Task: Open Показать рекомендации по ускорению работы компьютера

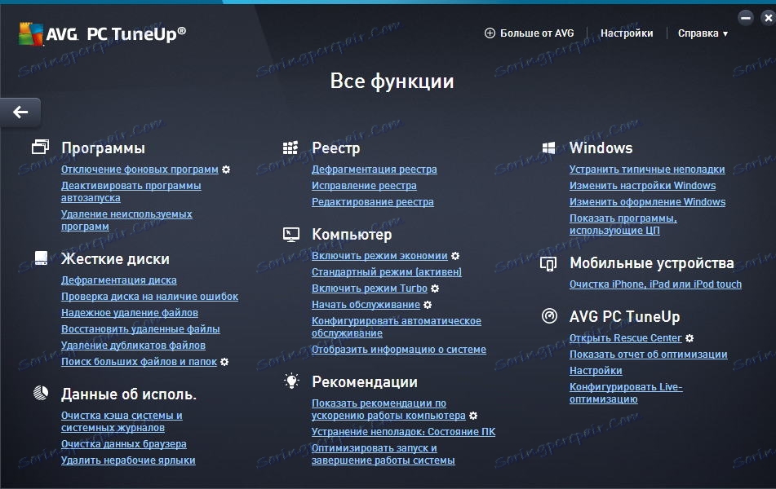Action: click(x=388, y=410)
